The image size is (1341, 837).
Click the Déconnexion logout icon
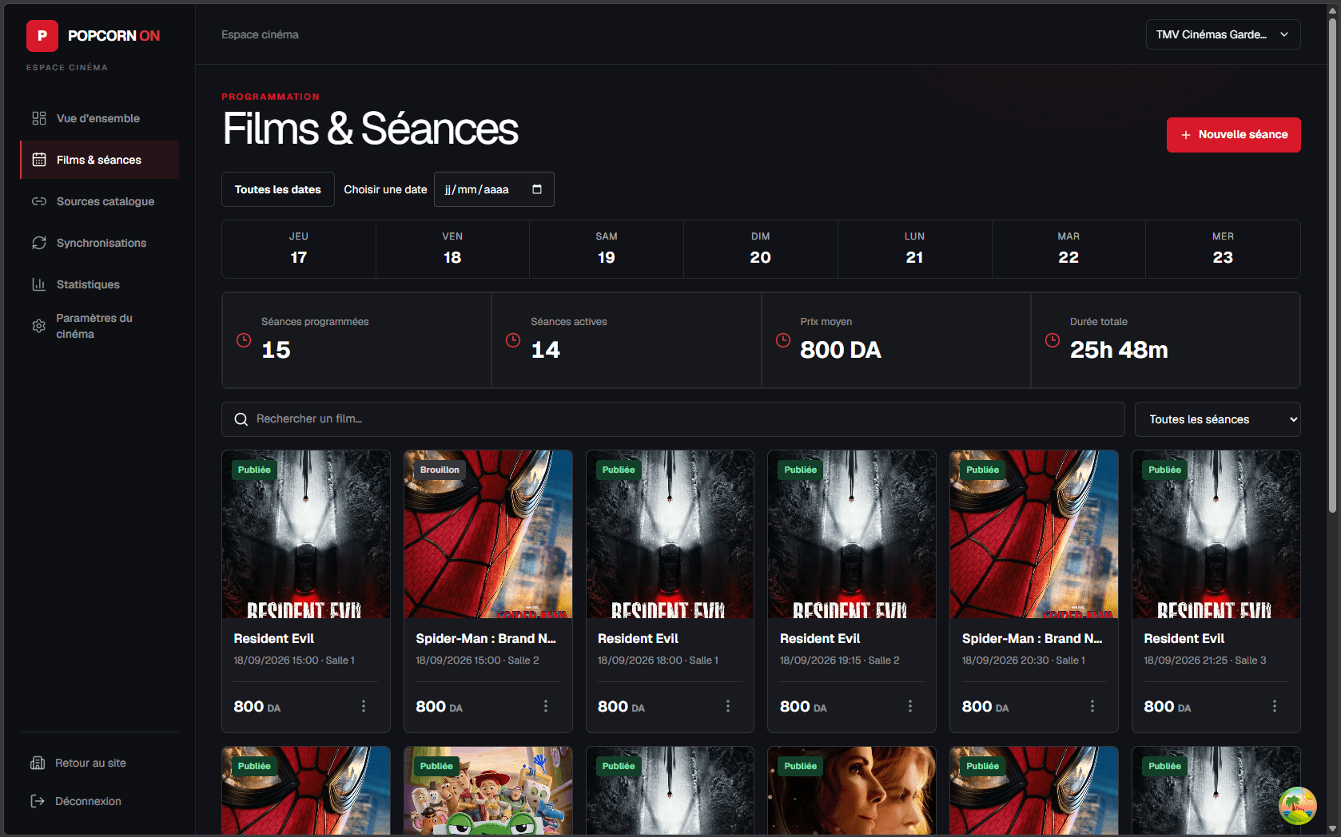coord(38,801)
